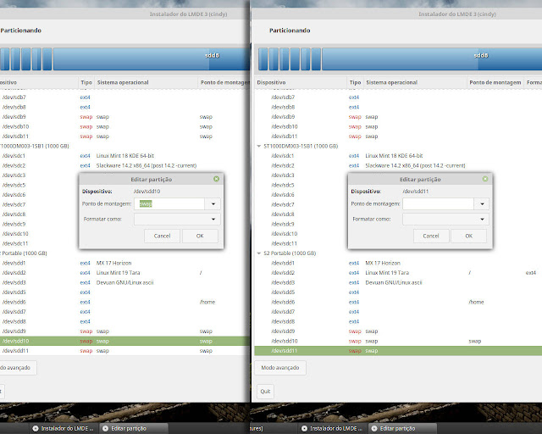
Task: Select /dev/sdd1 MX 17 Horizon in left window
Action: pyautogui.click(x=124, y=263)
